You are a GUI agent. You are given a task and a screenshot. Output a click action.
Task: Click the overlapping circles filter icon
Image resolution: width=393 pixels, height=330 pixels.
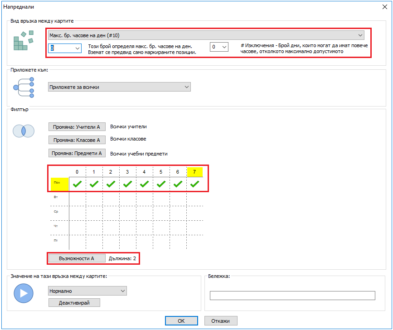point(24,131)
